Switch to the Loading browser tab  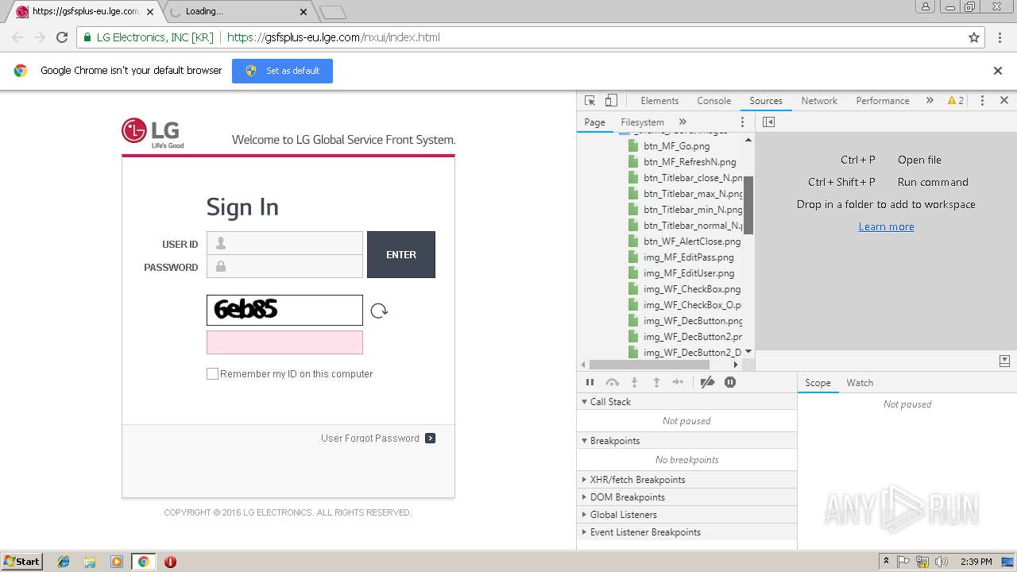(235, 12)
